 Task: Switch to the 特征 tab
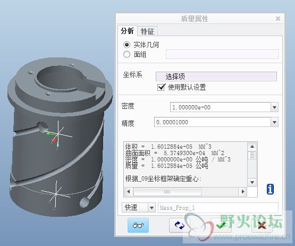(148, 31)
